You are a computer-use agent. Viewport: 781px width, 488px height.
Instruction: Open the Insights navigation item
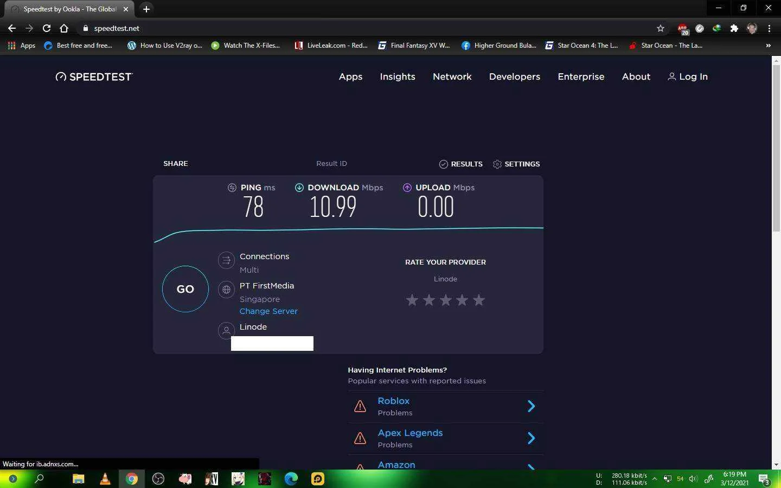(x=398, y=77)
